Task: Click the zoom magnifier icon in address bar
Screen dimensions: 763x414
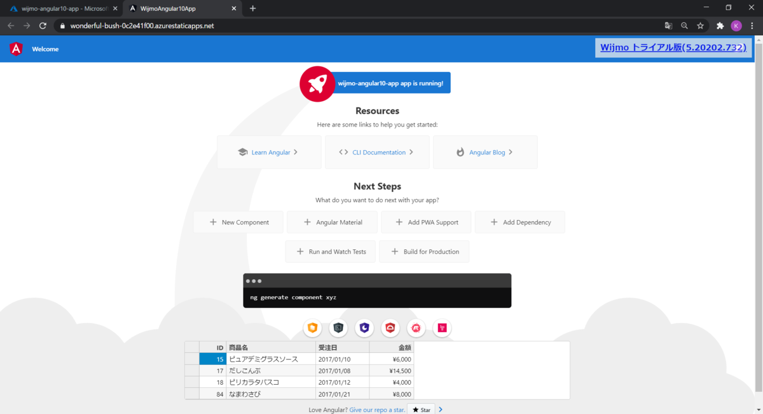Action: coord(684,25)
